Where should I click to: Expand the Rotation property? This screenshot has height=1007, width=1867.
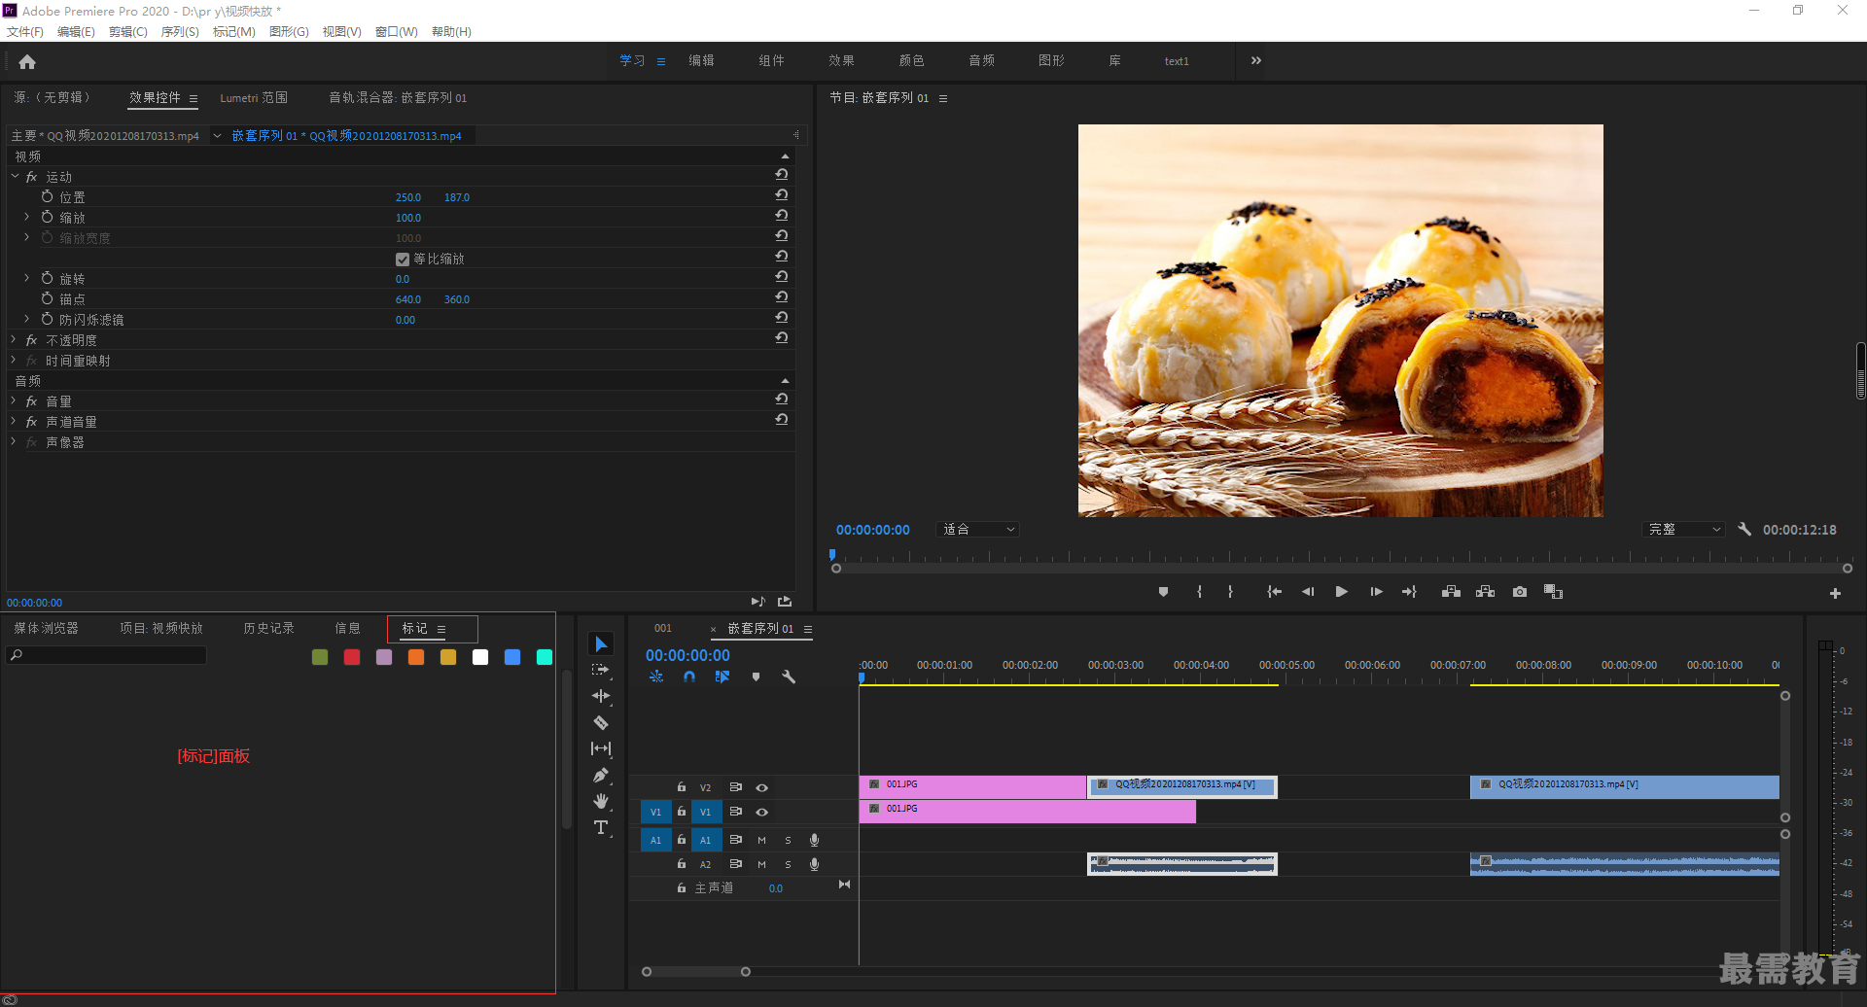[26, 278]
